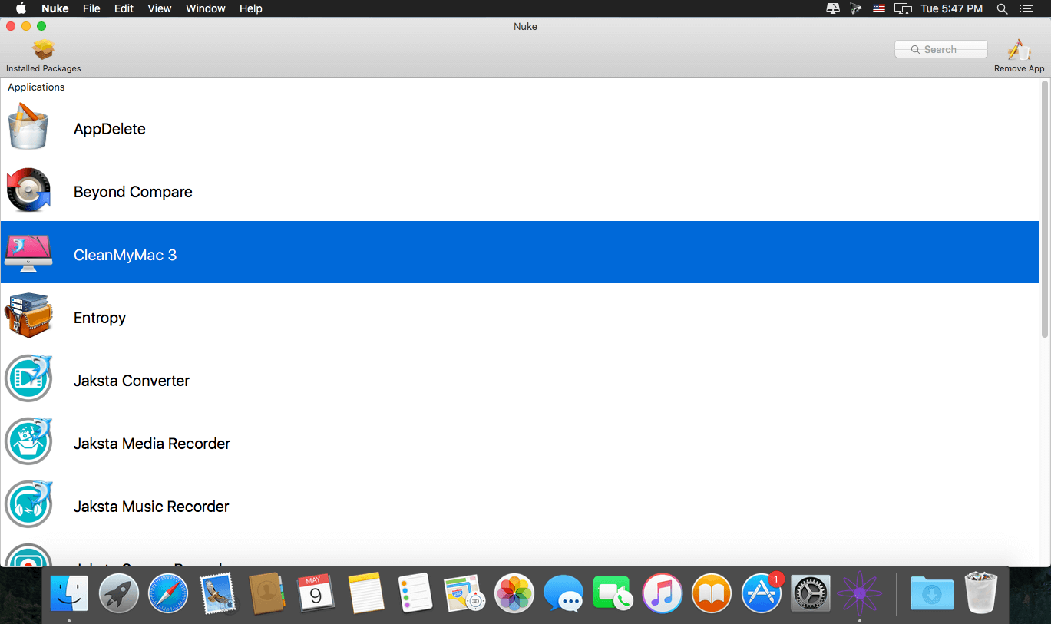Click the Jaksta Converter app icon
This screenshot has height=624, width=1051.
click(x=28, y=378)
